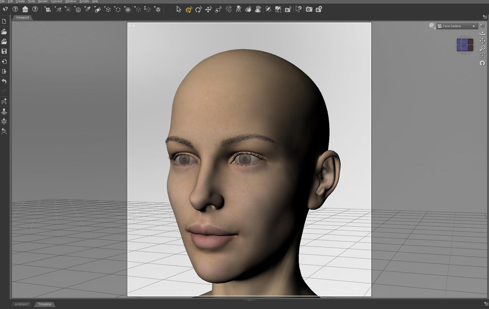Screen dimensions: 489x309
Task: Select the Universal manipulator tool
Action: click(x=189, y=9)
